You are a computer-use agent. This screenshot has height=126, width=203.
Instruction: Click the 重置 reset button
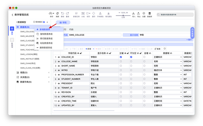[158, 49]
